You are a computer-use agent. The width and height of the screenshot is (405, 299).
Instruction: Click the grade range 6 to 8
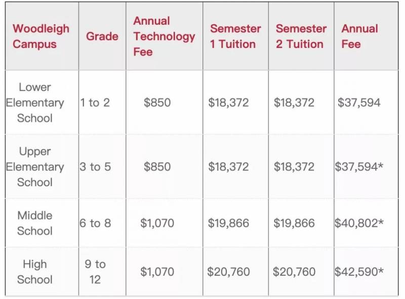pos(95,223)
